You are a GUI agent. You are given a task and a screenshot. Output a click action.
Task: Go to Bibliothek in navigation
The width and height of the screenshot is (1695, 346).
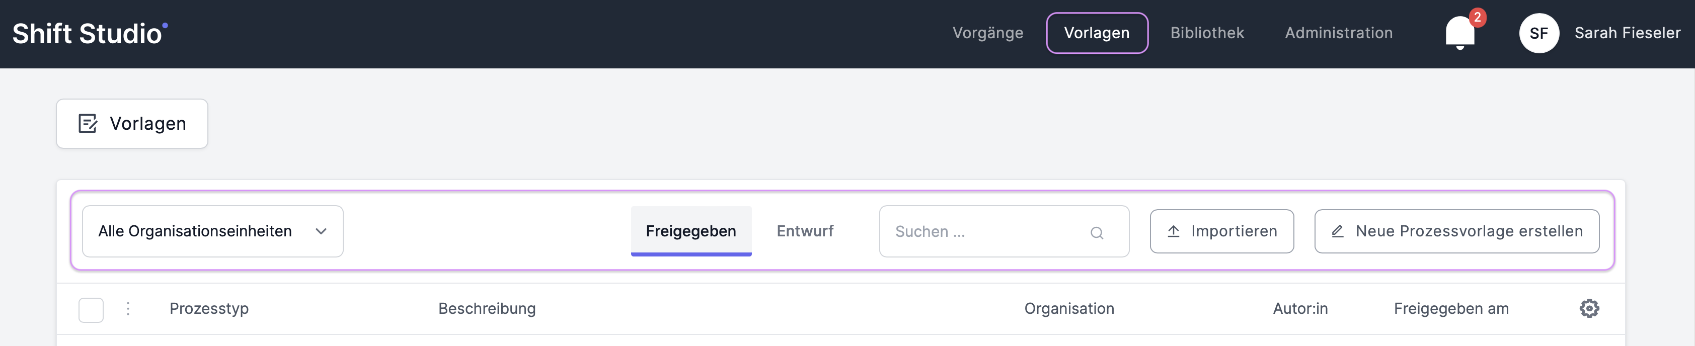pos(1207,33)
